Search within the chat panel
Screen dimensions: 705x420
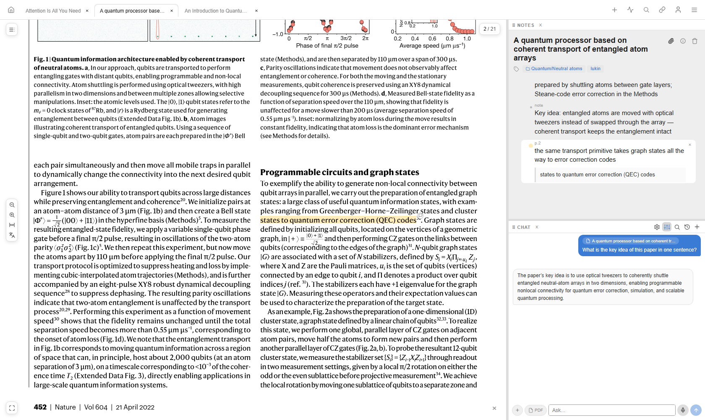[x=677, y=227]
